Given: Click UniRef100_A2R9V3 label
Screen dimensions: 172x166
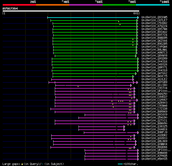Looking at the screenshot, I should tap(154, 103).
